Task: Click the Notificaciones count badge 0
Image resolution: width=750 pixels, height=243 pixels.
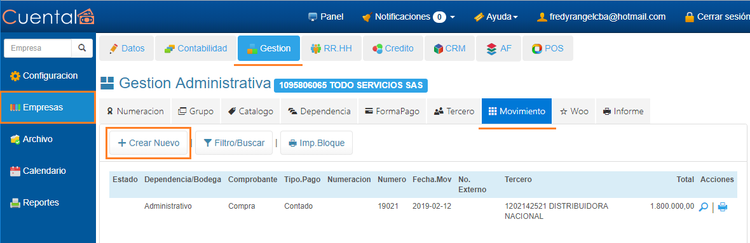Action: pyautogui.click(x=439, y=17)
